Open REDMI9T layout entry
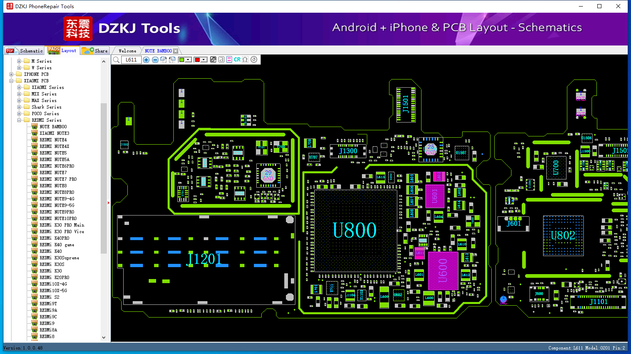The height and width of the screenshot is (354, 631). pos(48,304)
